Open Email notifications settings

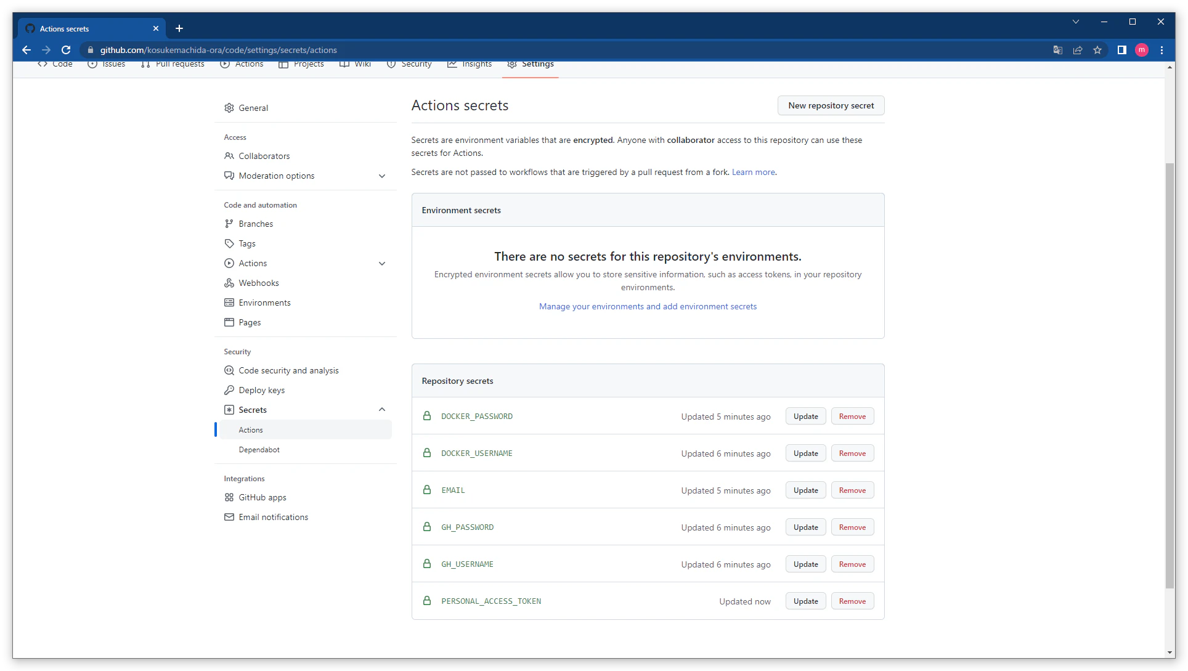pos(274,517)
